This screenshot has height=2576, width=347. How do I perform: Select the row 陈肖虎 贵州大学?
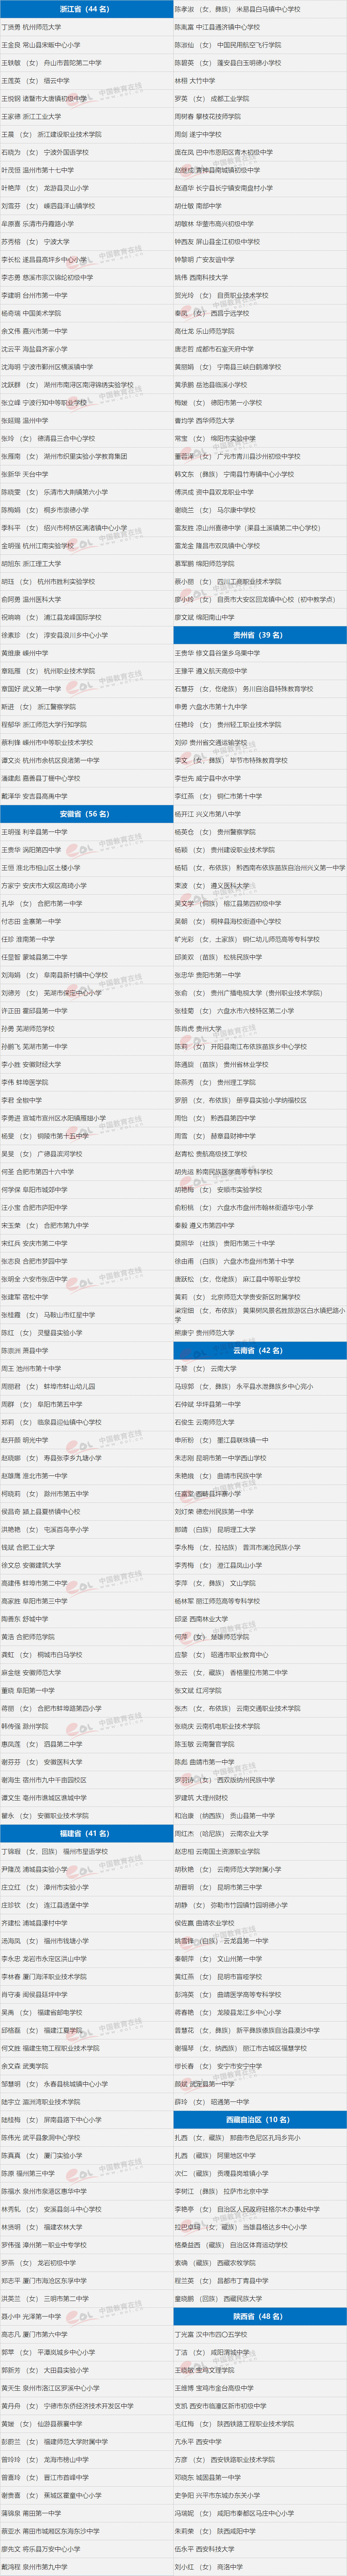pyautogui.click(x=260, y=1029)
